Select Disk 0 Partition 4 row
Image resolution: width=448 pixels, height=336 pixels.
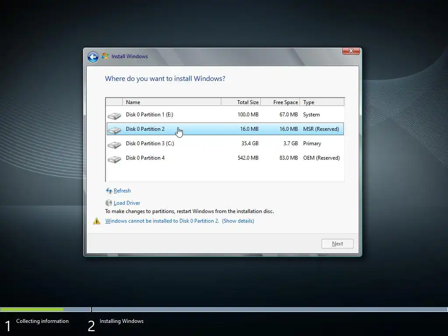click(x=225, y=157)
